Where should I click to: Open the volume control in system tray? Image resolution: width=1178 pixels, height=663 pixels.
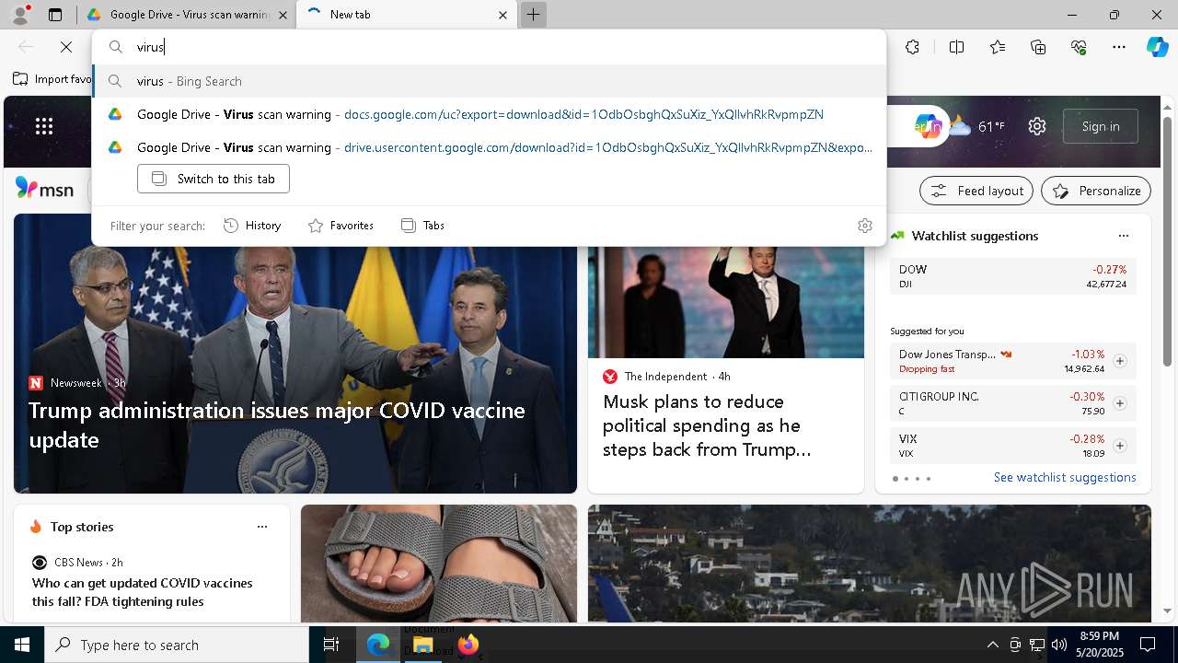pyautogui.click(x=1058, y=645)
